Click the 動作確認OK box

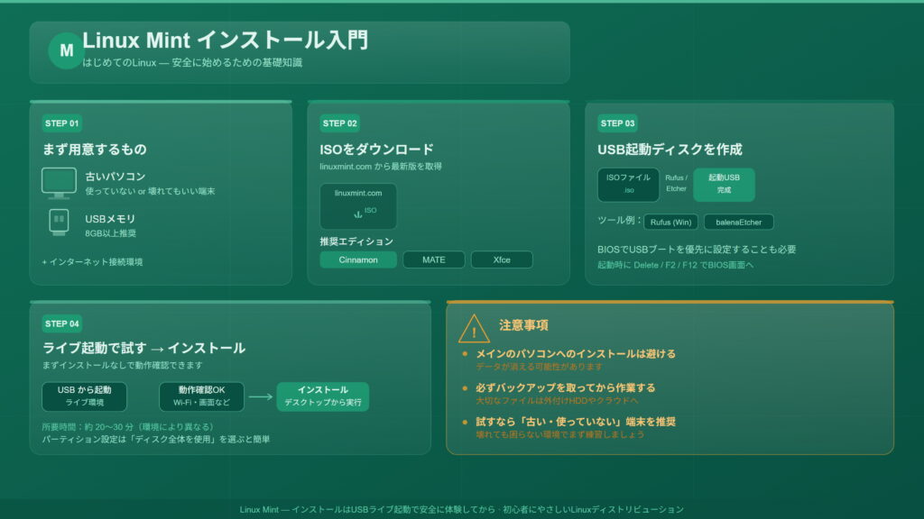coord(201,396)
